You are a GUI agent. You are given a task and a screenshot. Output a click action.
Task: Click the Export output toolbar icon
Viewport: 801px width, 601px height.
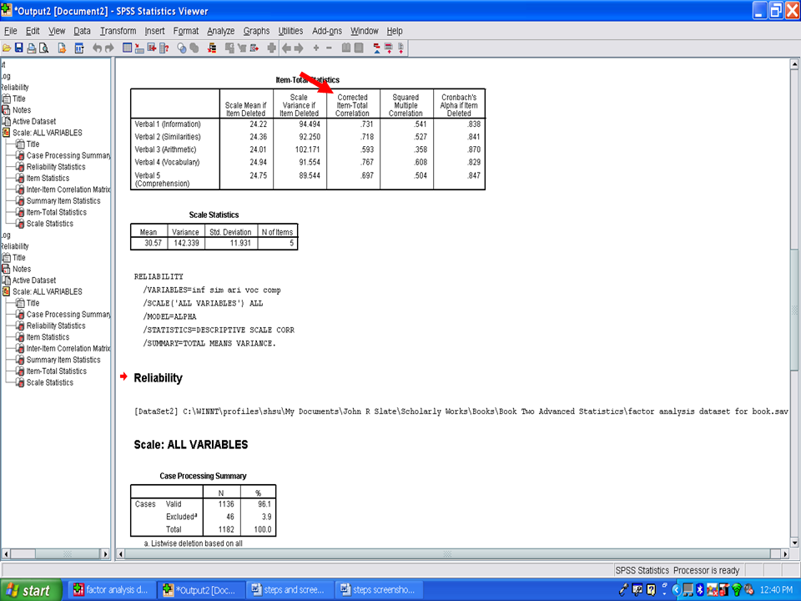pos(62,48)
